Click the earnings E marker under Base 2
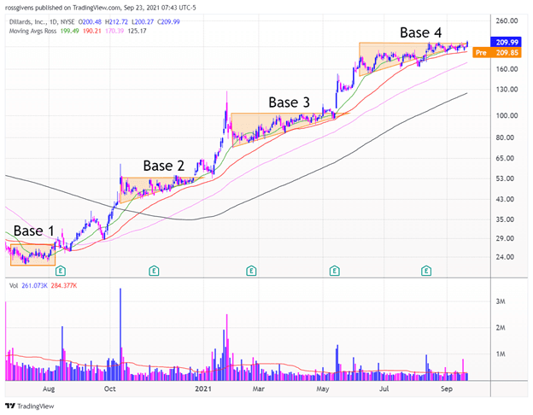The height and width of the screenshot is (415, 533). [154, 271]
